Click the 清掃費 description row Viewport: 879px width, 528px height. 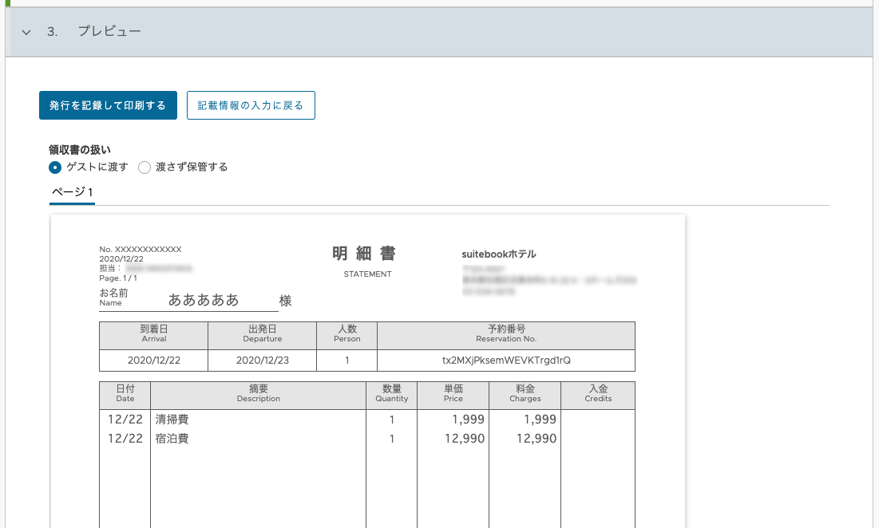259,420
